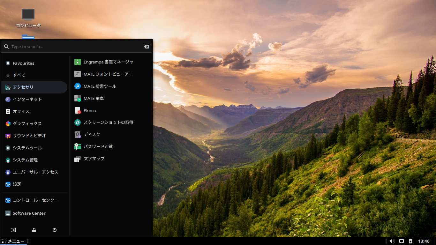
Task: Select the システムツール category
Action: point(34,148)
